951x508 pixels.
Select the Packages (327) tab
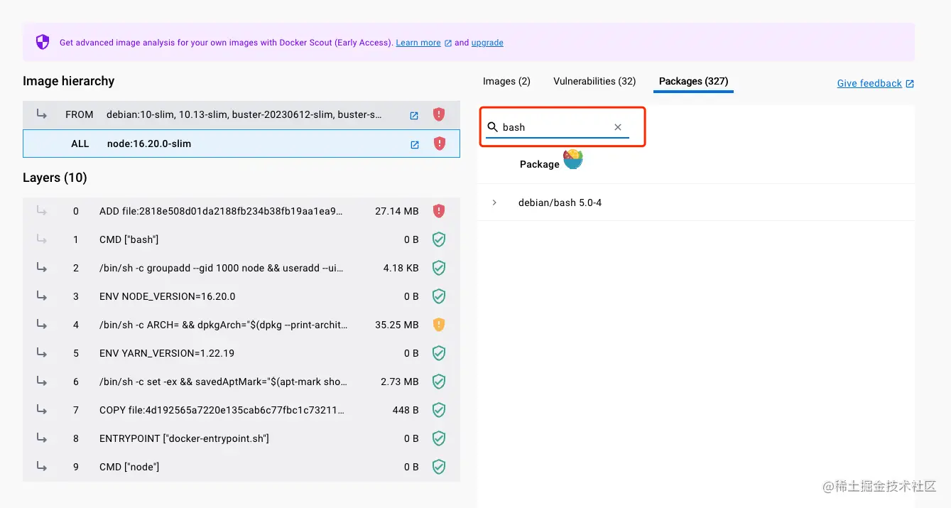[x=693, y=82]
